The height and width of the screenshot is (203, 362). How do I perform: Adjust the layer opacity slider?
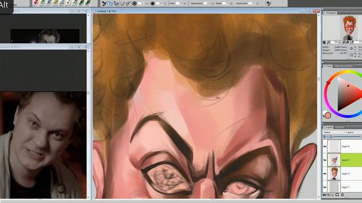347,136
